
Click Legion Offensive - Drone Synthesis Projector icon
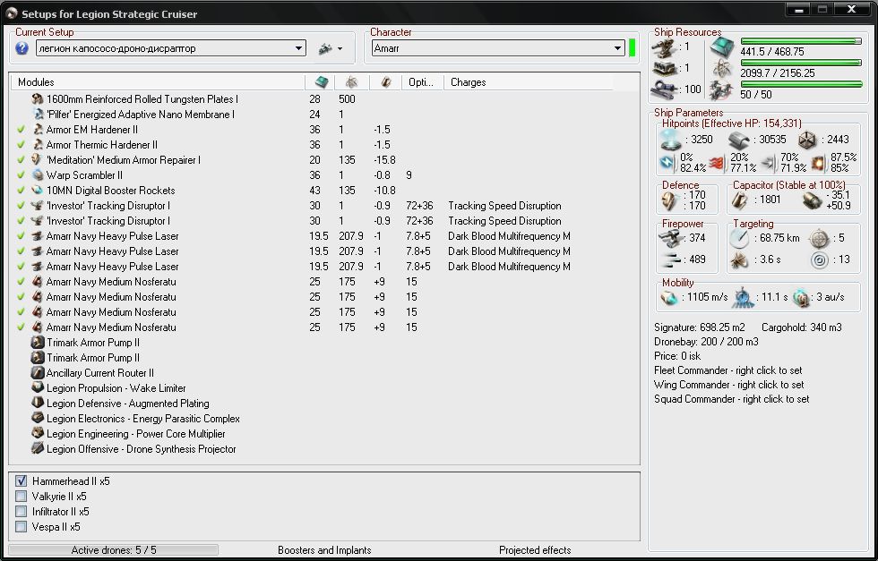(x=38, y=448)
